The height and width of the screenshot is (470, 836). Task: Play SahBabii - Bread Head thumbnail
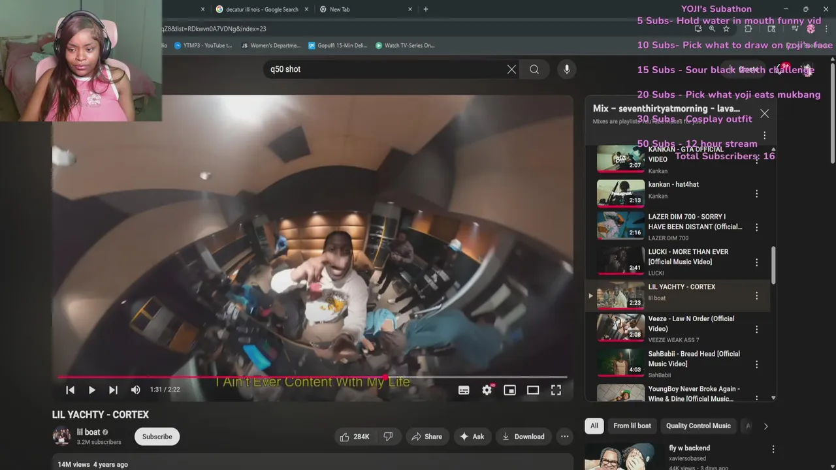click(x=620, y=364)
